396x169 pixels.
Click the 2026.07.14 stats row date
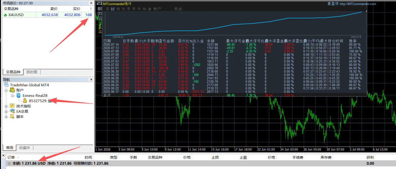111,44
